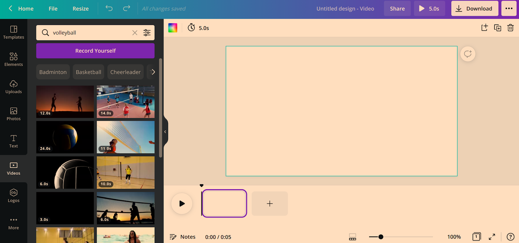Redo the last action
This screenshot has width=519, height=243.
pos(127,8)
